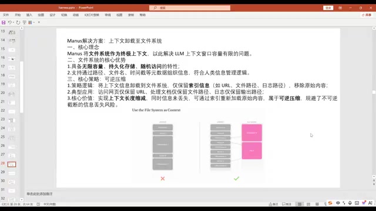376x211 pixels.
Task: Switch to Reading view icon
Action: pyautogui.click(x=317, y=204)
